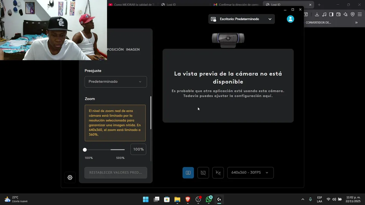Switch to the Confirmar la dirección Gmail tab

[237, 5]
